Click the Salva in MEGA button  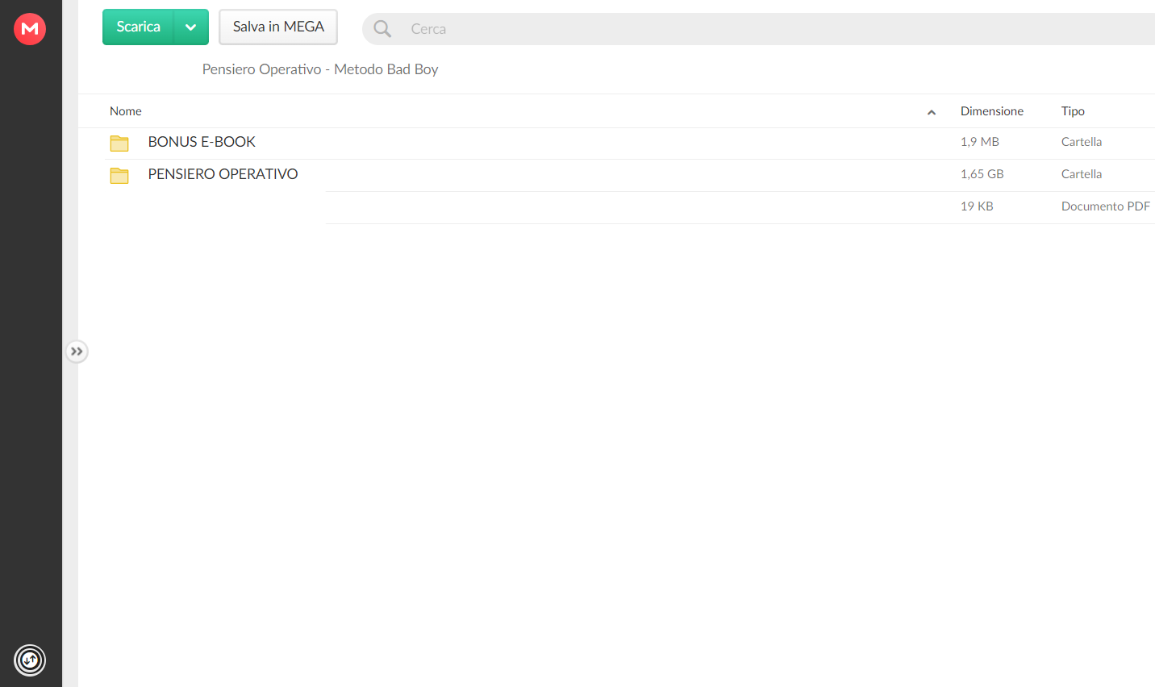click(278, 27)
